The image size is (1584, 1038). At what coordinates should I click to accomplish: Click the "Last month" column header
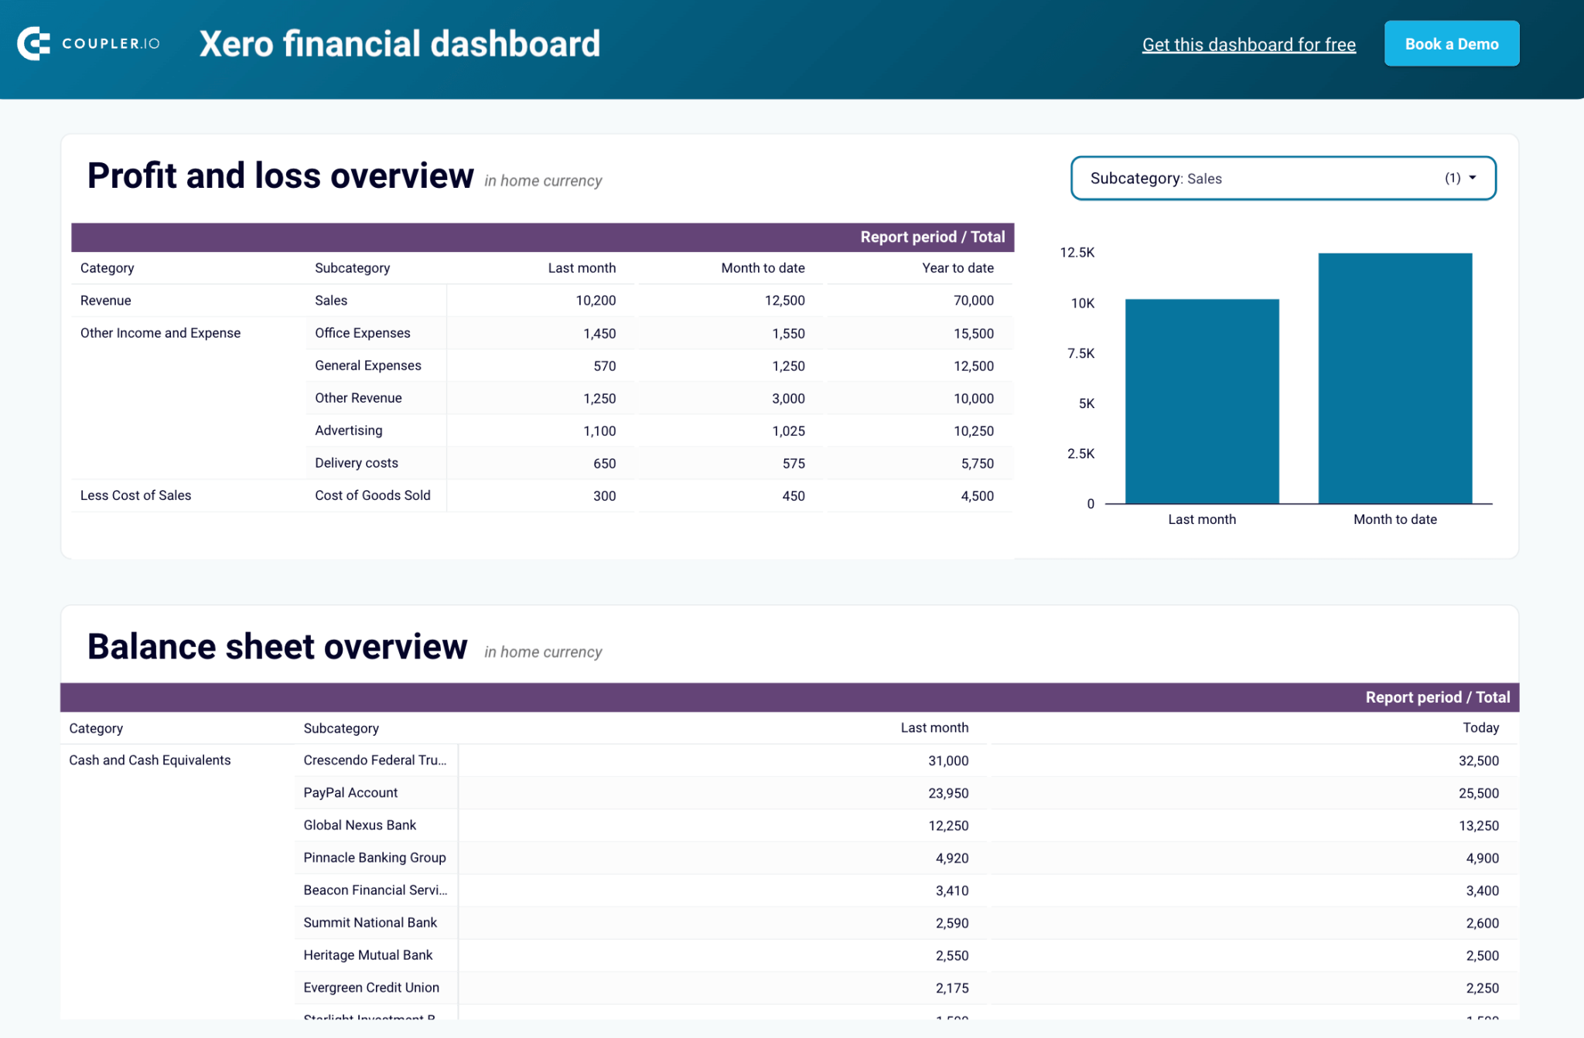click(x=582, y=267)
